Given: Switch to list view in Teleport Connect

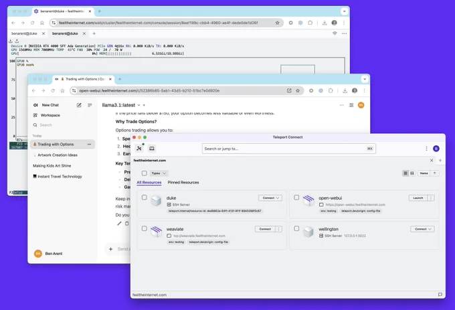Looking at the screenshot, I should tap(412, 173).
